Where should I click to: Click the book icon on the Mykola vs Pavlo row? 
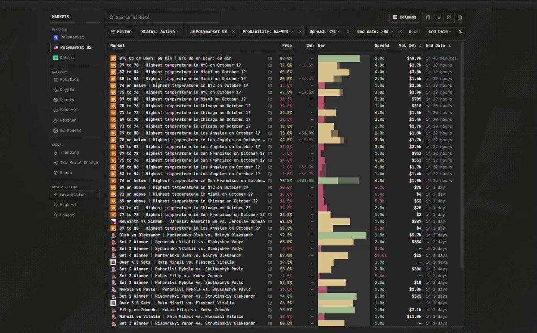coord(270,290)
